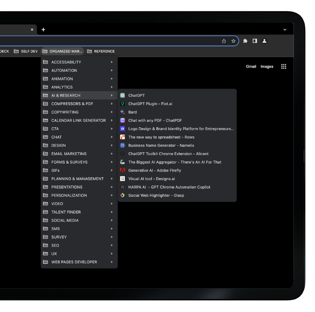The width and height of the screenshot is (315, 312).
Task: Open The new way to spreadsheet - Rows
Action: (177, 137)
